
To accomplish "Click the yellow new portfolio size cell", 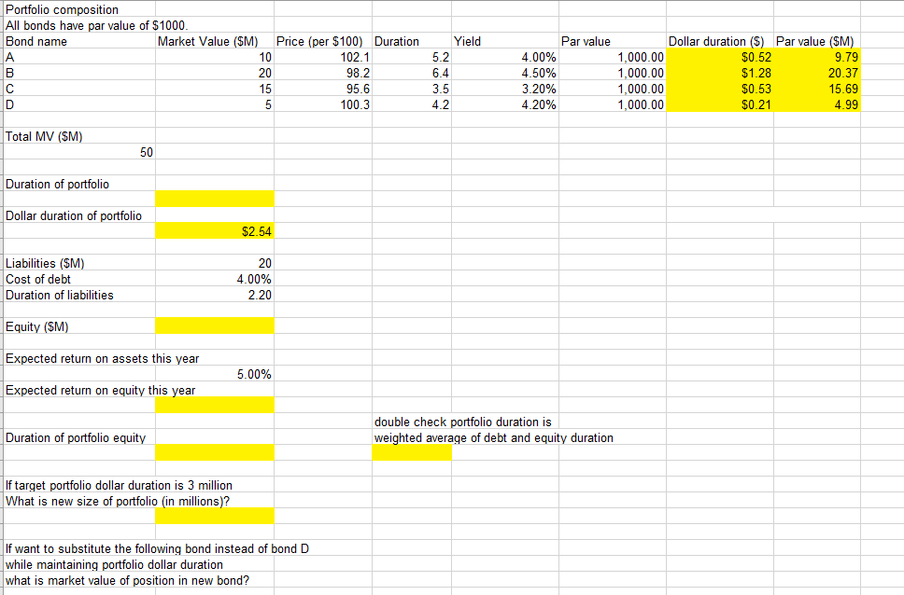I will 215,514.
